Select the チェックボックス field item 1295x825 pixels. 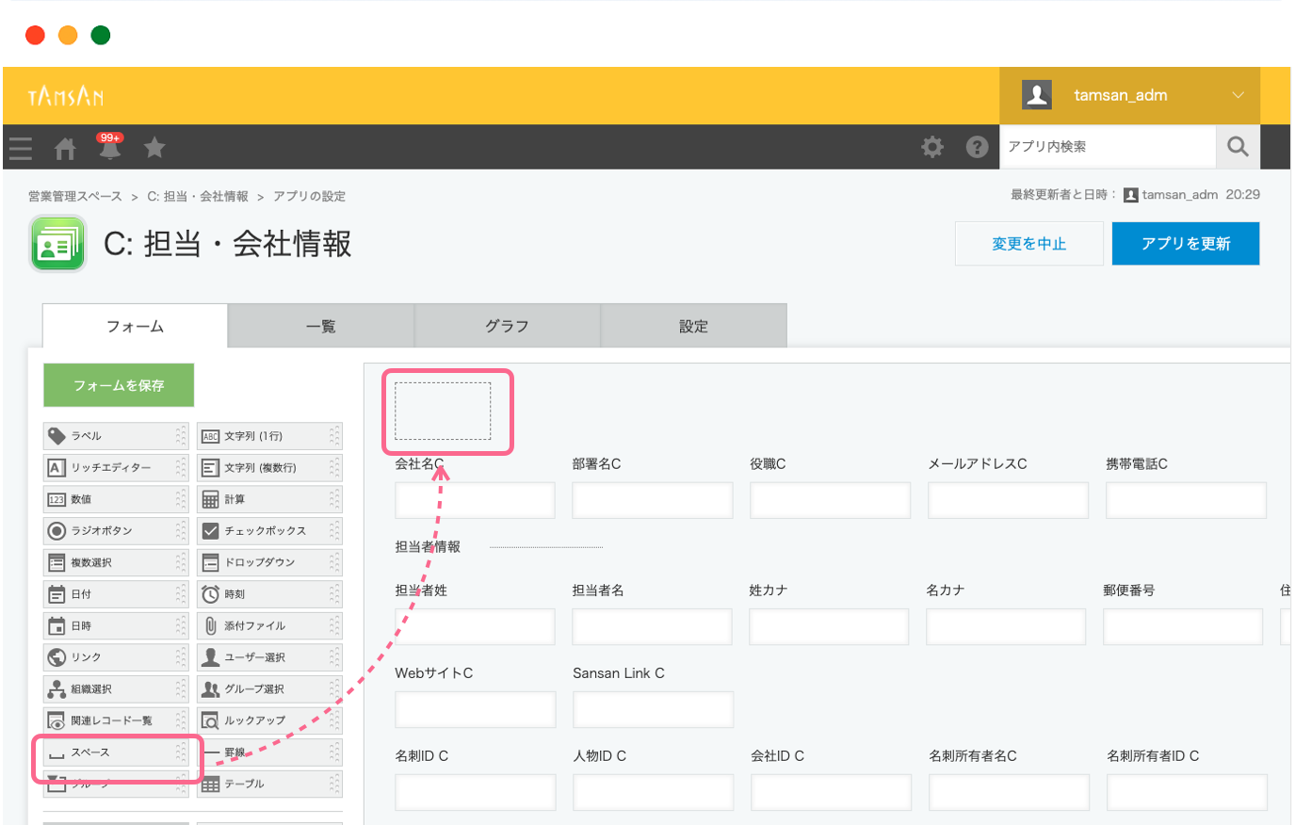click(x=268, y=531)
